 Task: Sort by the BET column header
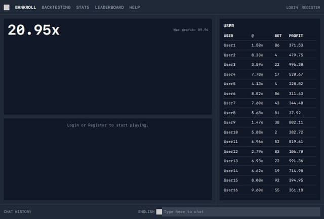[x=278, y=36]
